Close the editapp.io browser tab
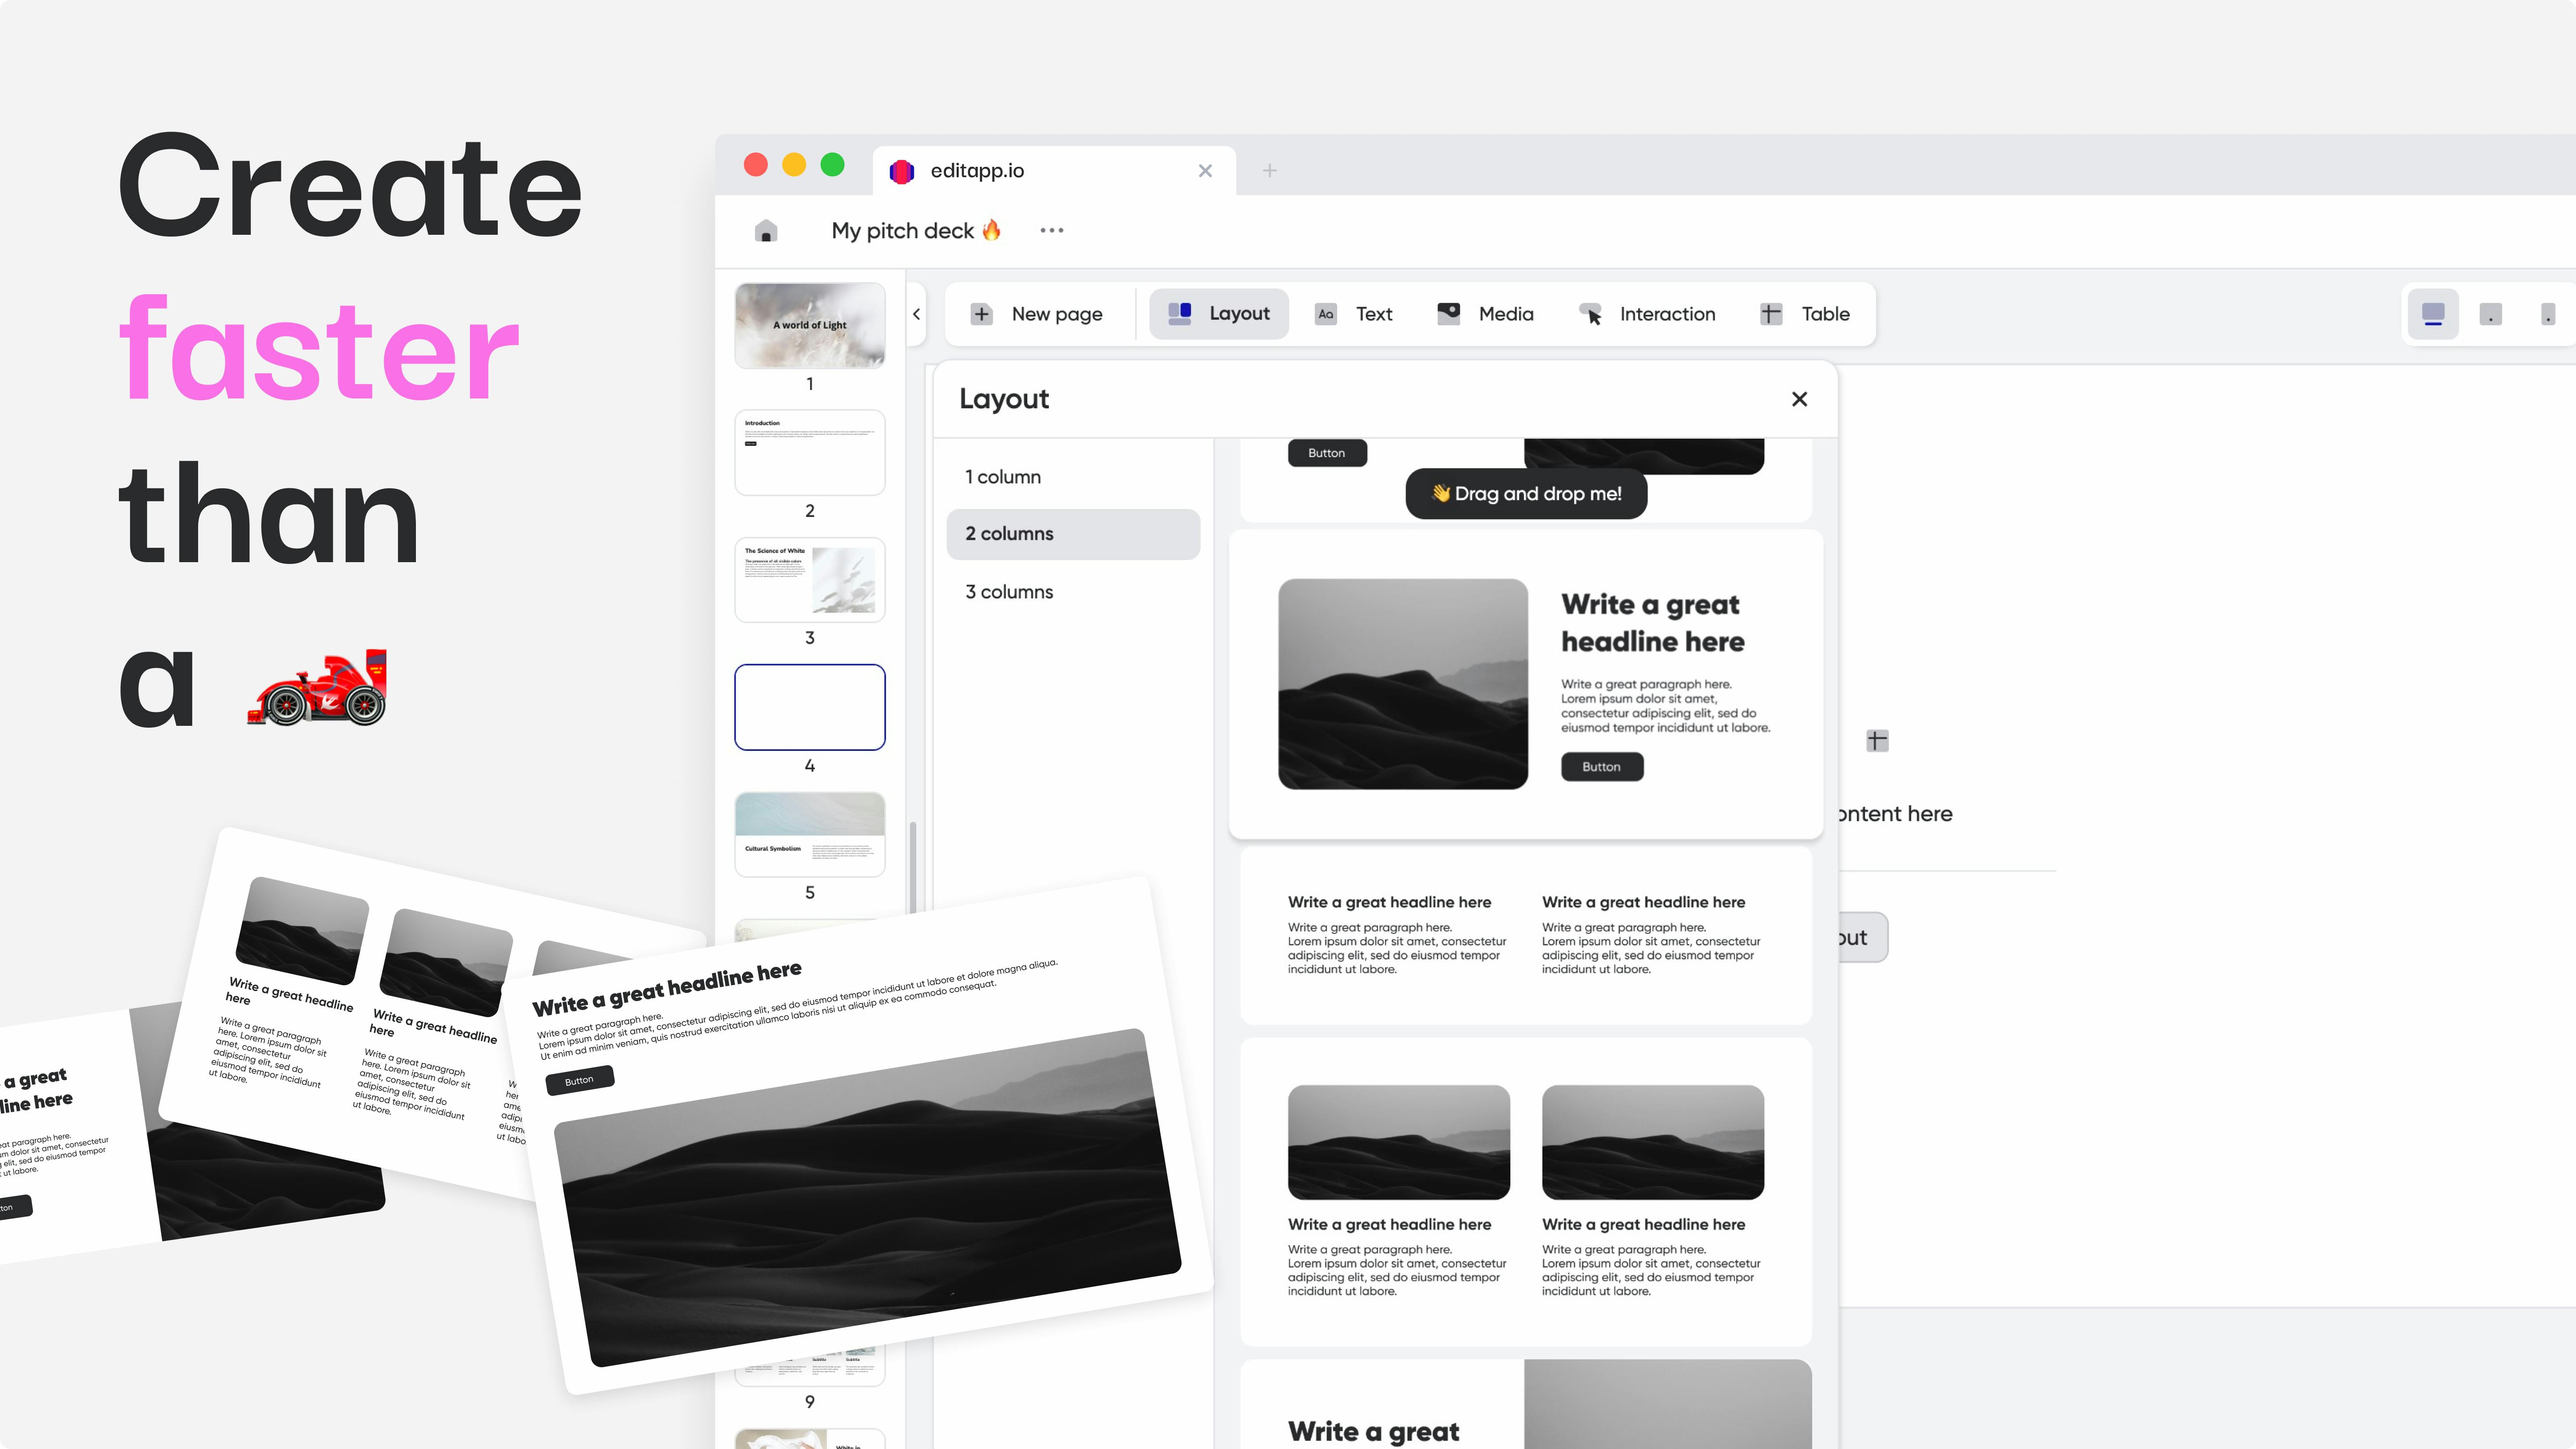This screenshot has height=1449, width=2576. point(1205,171)
